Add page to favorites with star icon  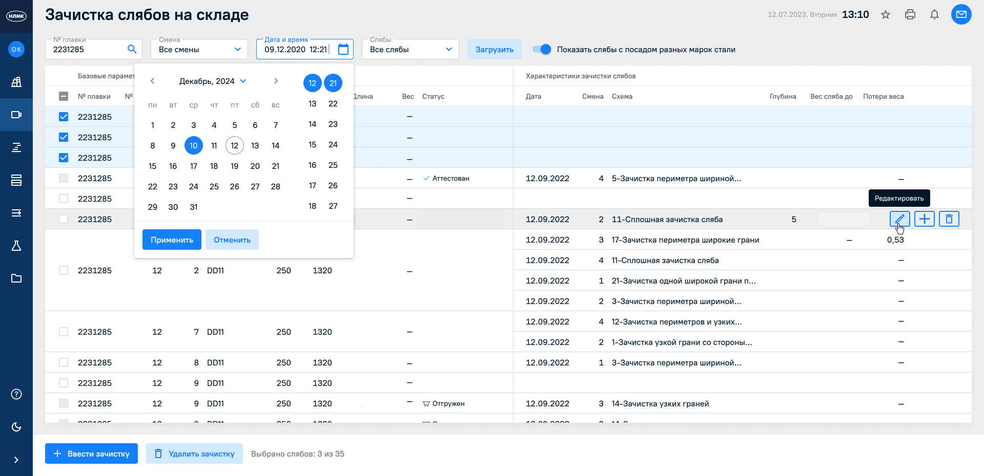tap(886, 14)
